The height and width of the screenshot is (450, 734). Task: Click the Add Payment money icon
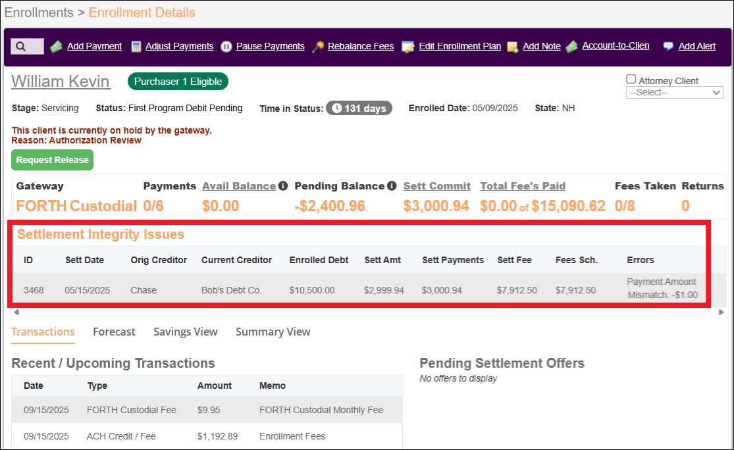point(57,47)
